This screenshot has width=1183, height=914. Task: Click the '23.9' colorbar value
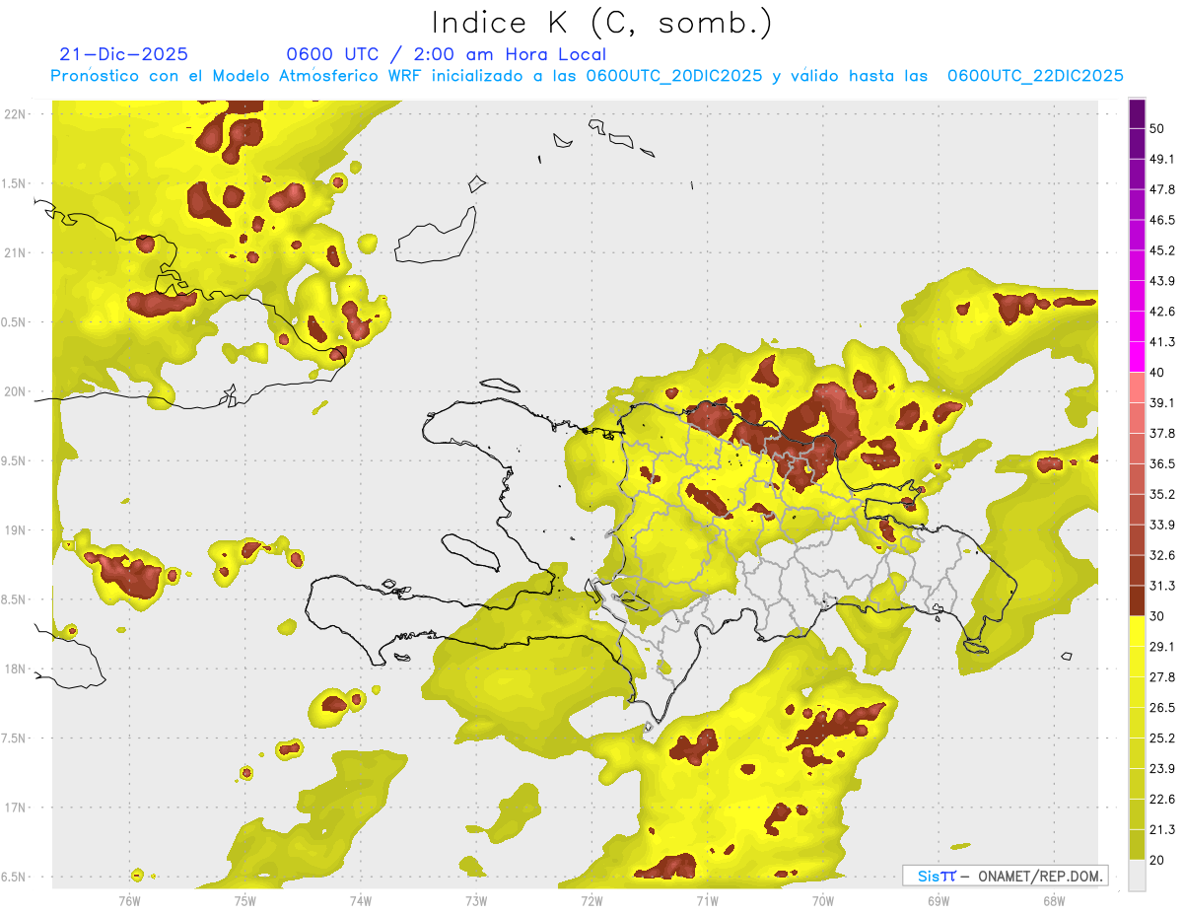pyautogui.click(x=1163, y=769)
